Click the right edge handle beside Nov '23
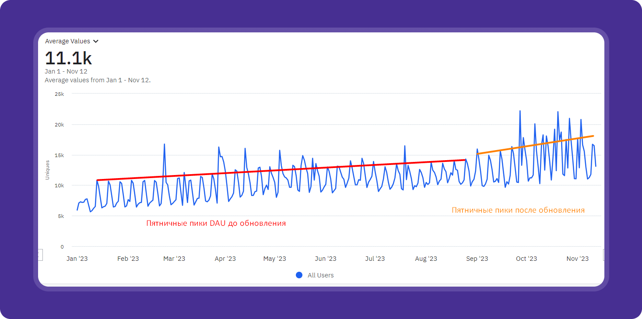Viewport: 642px width, 319px height. tap(603, 255)
